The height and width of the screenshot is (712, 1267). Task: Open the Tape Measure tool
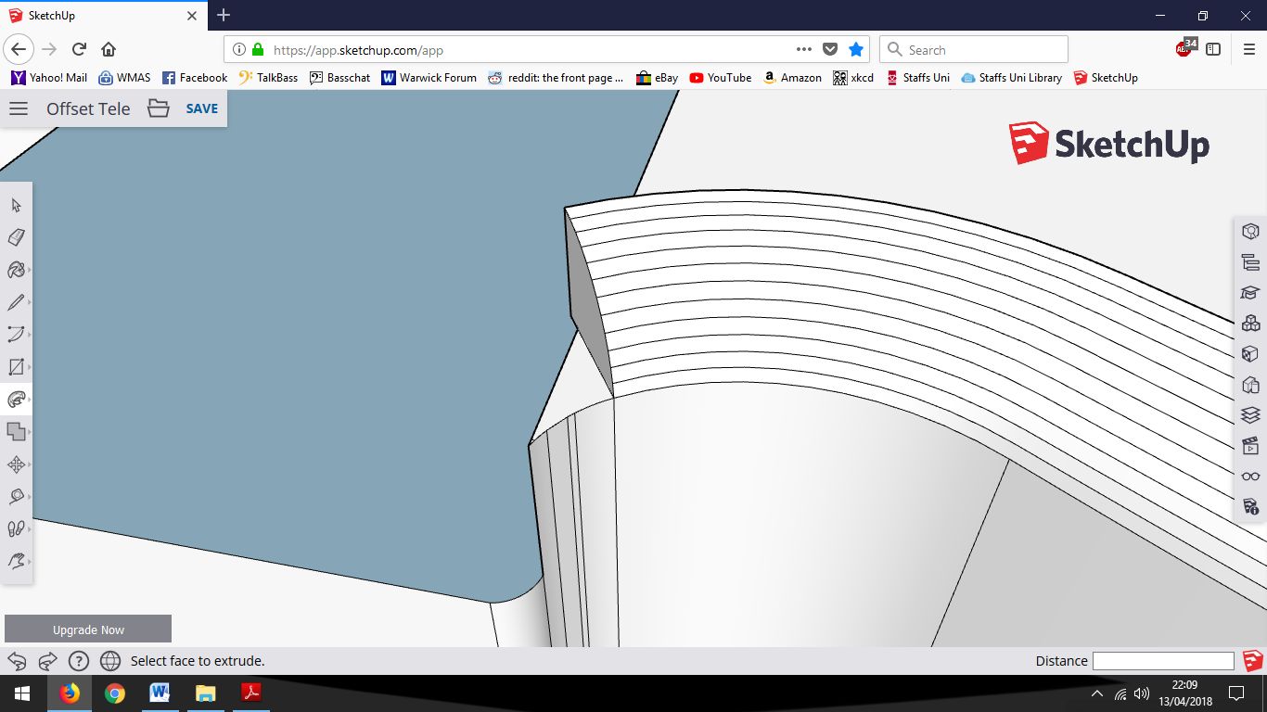[16, 497]
